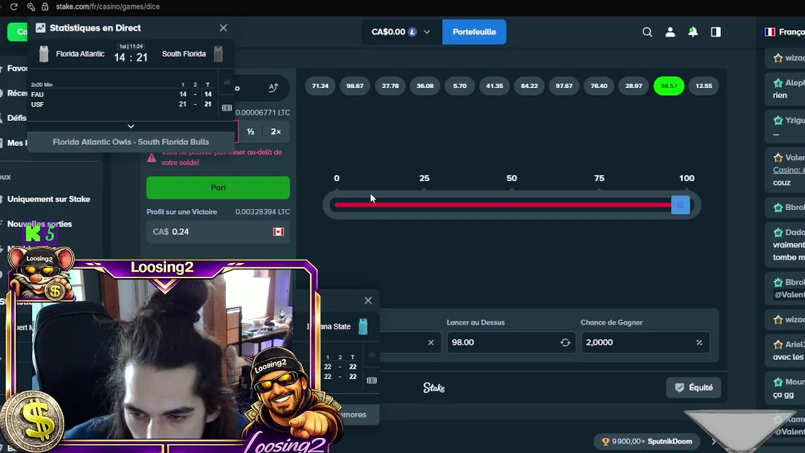
Task: Close the second live stats popup
Action: click(x=368, y=301)
